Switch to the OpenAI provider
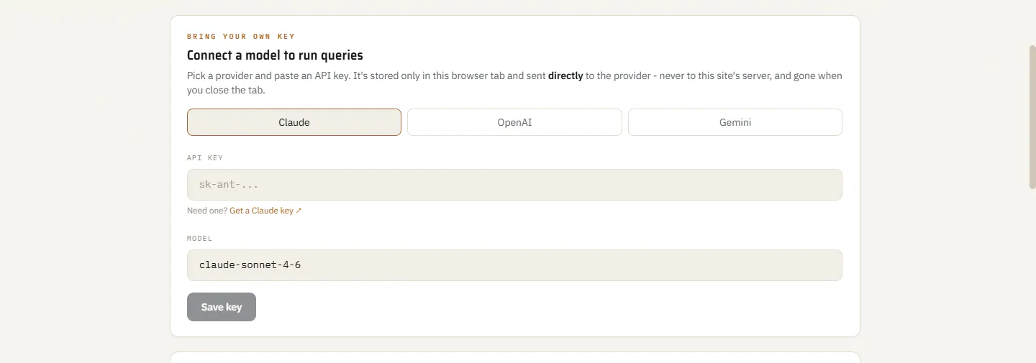Viewport: 1036px width, 363px height. coord(514,122)
